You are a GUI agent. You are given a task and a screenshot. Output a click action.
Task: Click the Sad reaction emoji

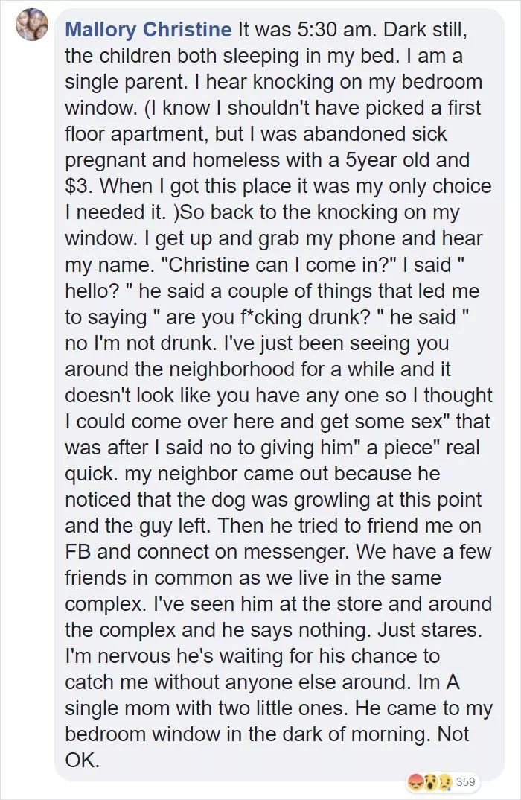[446, 781]
